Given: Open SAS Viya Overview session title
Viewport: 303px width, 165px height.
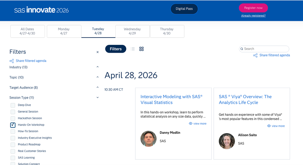Looking at the screenshot, I should [245, 99].
